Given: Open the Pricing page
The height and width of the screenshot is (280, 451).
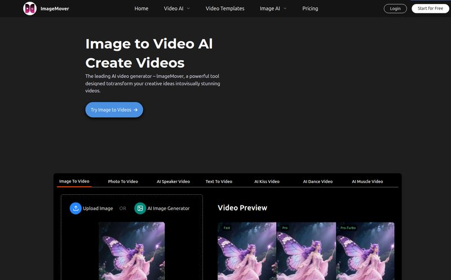Looking at the screenshot, I should click(x=310, y=8).
